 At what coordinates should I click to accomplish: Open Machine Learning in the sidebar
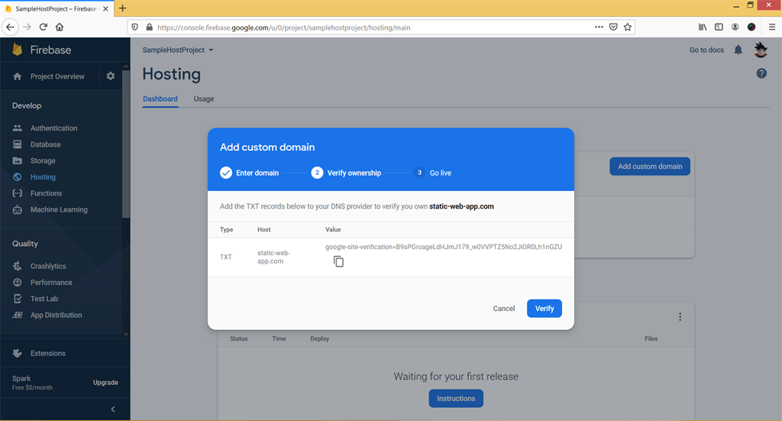click(59, 209)
